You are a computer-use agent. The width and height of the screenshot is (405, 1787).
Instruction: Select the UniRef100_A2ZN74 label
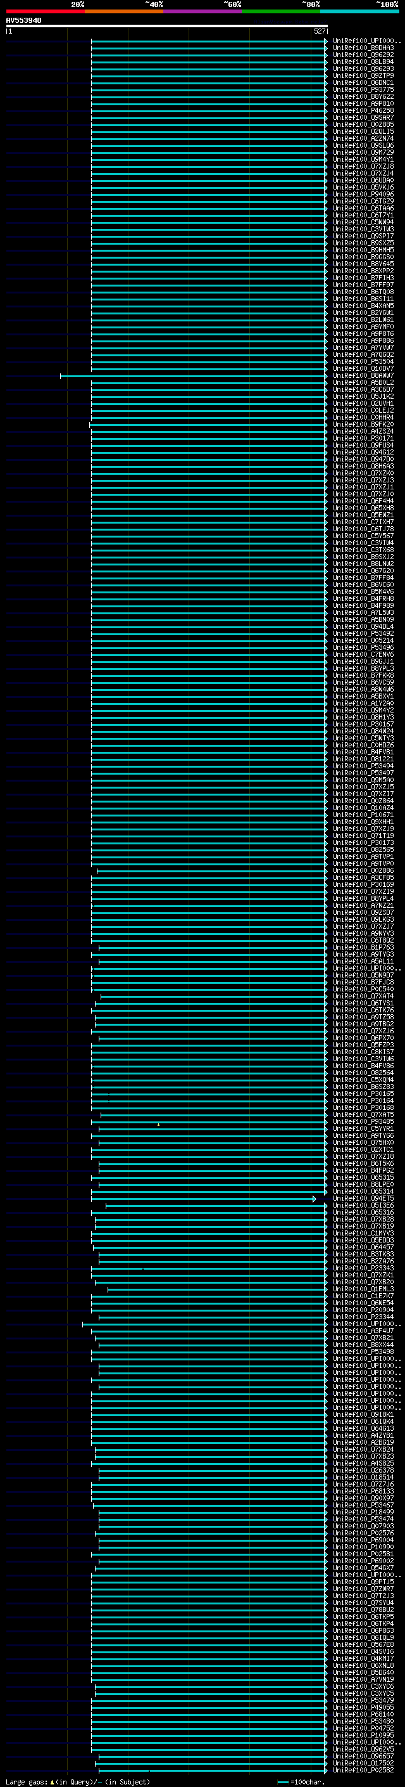(363, 138)
